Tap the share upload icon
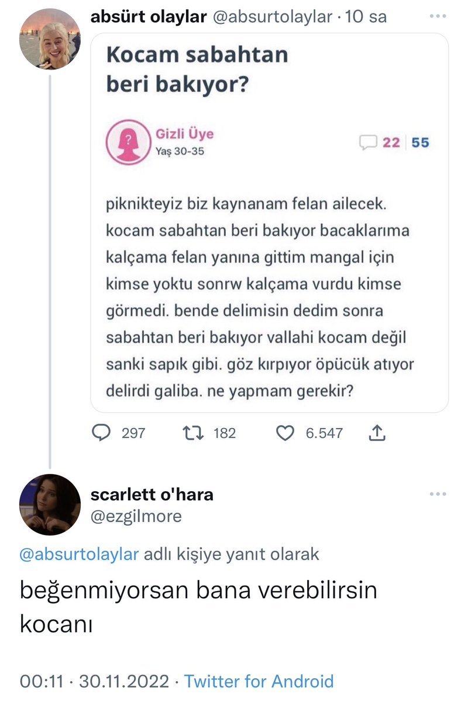The width and height of the screenshot is (468, 701). [x=377, y=433]
